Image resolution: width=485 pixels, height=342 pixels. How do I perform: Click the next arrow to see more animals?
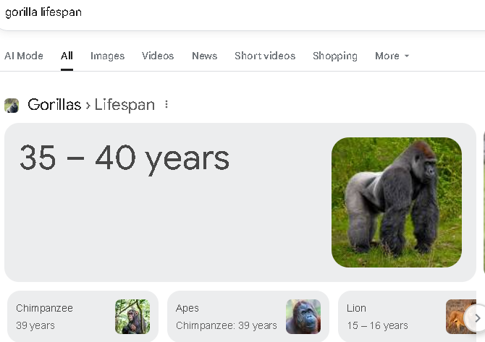pyautogui.click(x=477, y=318)
